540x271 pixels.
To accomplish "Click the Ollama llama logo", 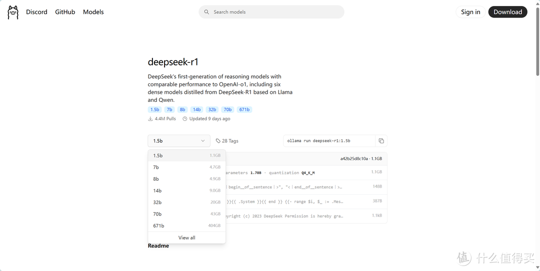I will click(x=12, y=12).
